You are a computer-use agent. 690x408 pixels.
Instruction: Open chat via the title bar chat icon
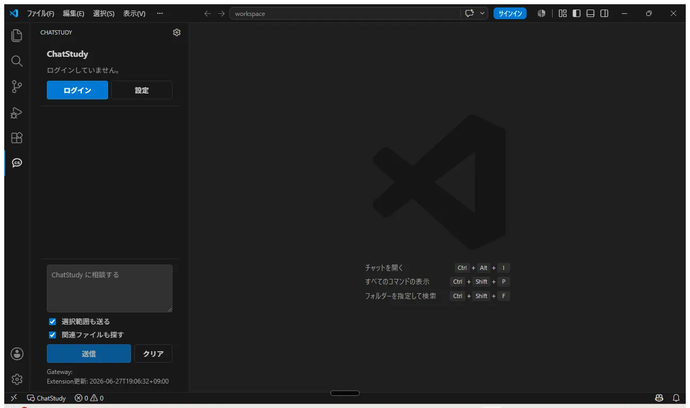point(470,14)
